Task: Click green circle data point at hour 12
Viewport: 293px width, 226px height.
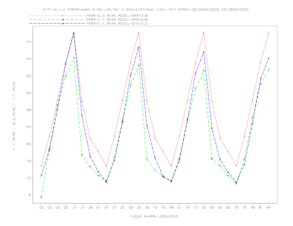Action: tap(74, 58)
